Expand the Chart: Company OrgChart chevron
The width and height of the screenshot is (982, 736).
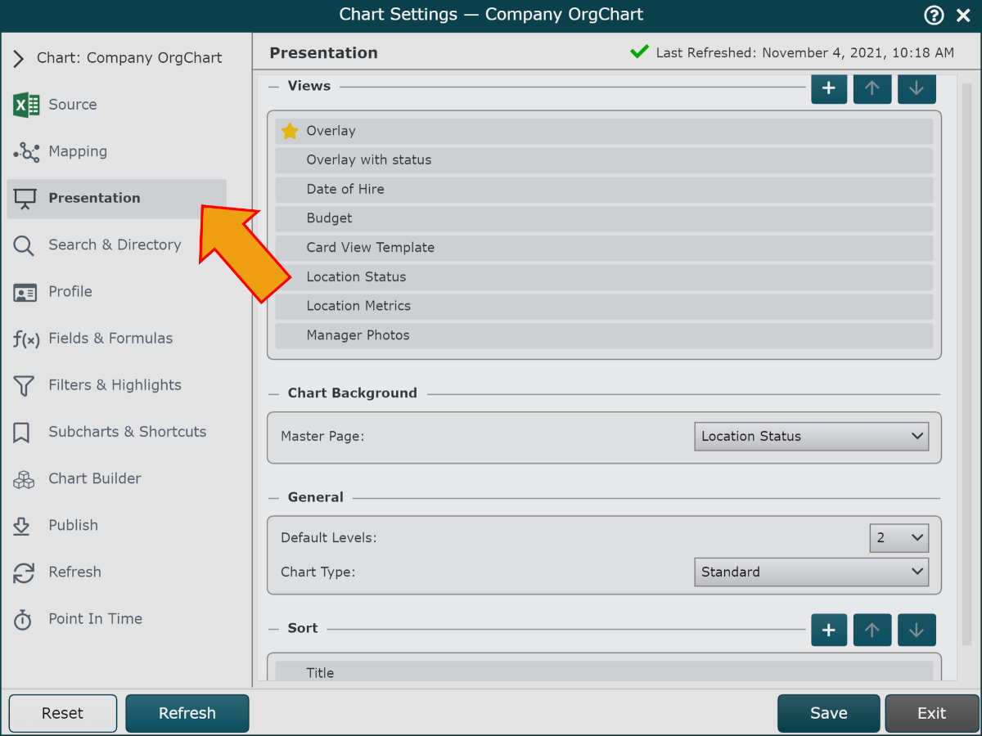pyautogui.click(x=19, y=58)
